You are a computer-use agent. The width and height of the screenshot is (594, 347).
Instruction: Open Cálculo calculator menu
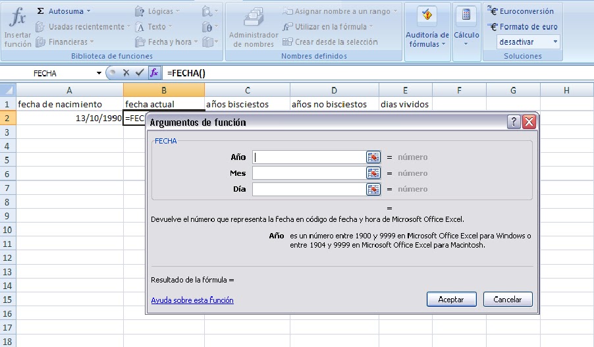(x=466, y=27)
